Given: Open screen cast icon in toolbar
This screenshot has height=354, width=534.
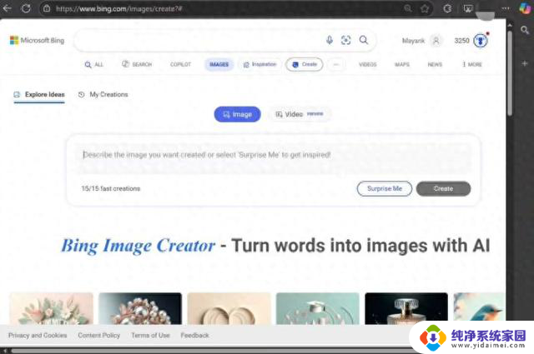Looking at the screenshot, I should pos(468,8).
